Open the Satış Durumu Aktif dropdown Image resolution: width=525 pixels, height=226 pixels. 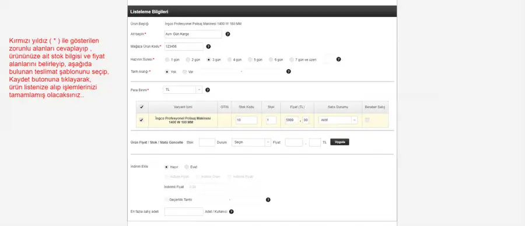point(338,121)
